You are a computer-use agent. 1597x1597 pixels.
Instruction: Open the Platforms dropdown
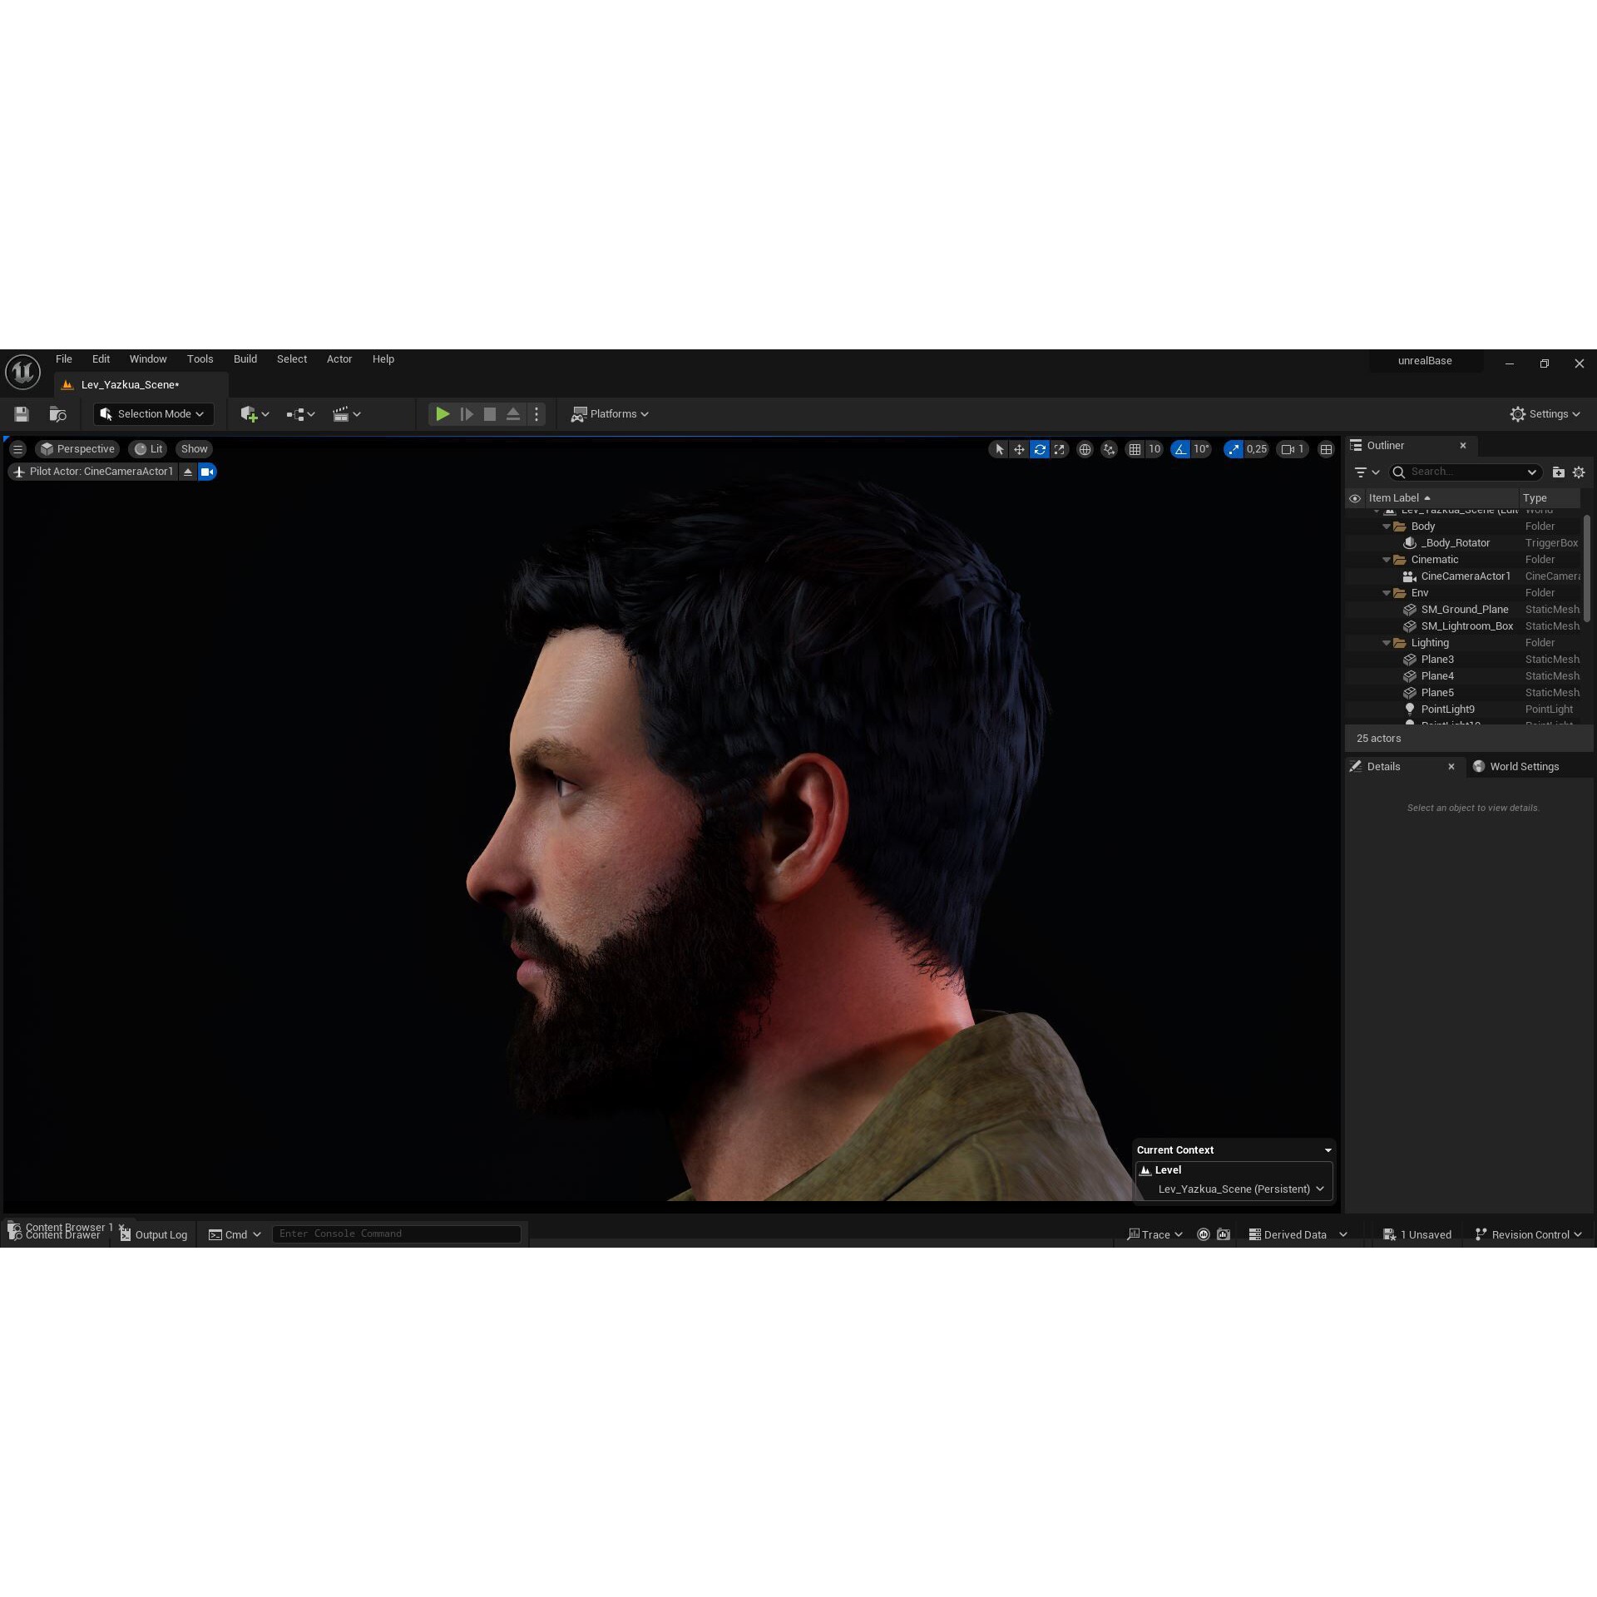pyautogui.click(x=610, y=414)
